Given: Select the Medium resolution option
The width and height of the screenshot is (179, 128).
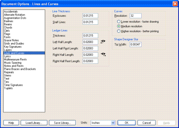Looking at the screenshot, I should [x=119, y=26].
